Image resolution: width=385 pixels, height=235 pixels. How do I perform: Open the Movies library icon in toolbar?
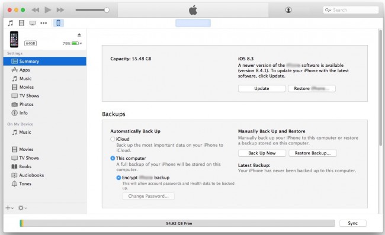click(x=21, y=23)
